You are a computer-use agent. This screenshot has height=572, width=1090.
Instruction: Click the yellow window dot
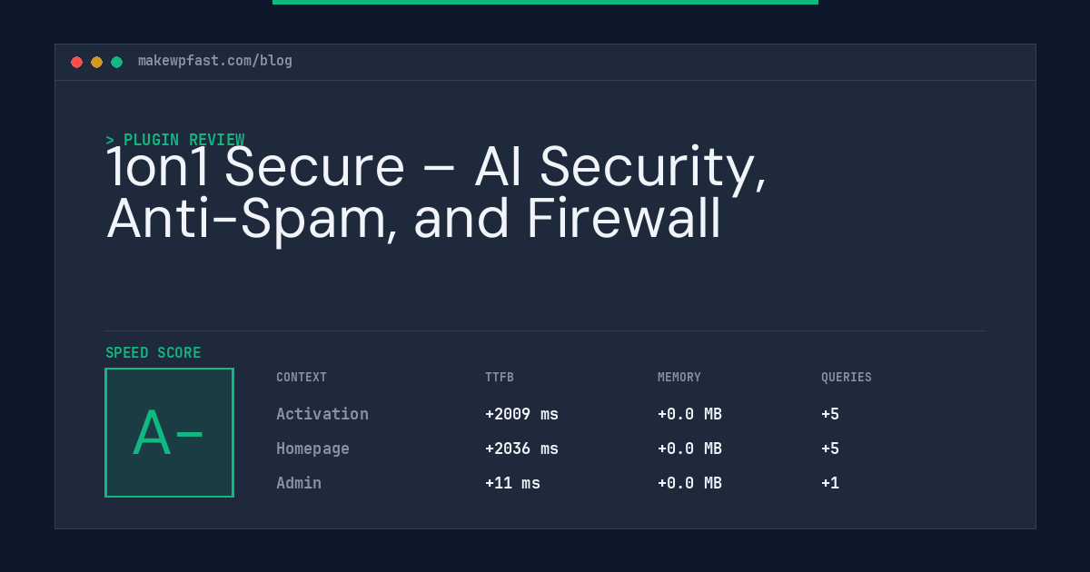pyautogui.click(x=97, y=62)
